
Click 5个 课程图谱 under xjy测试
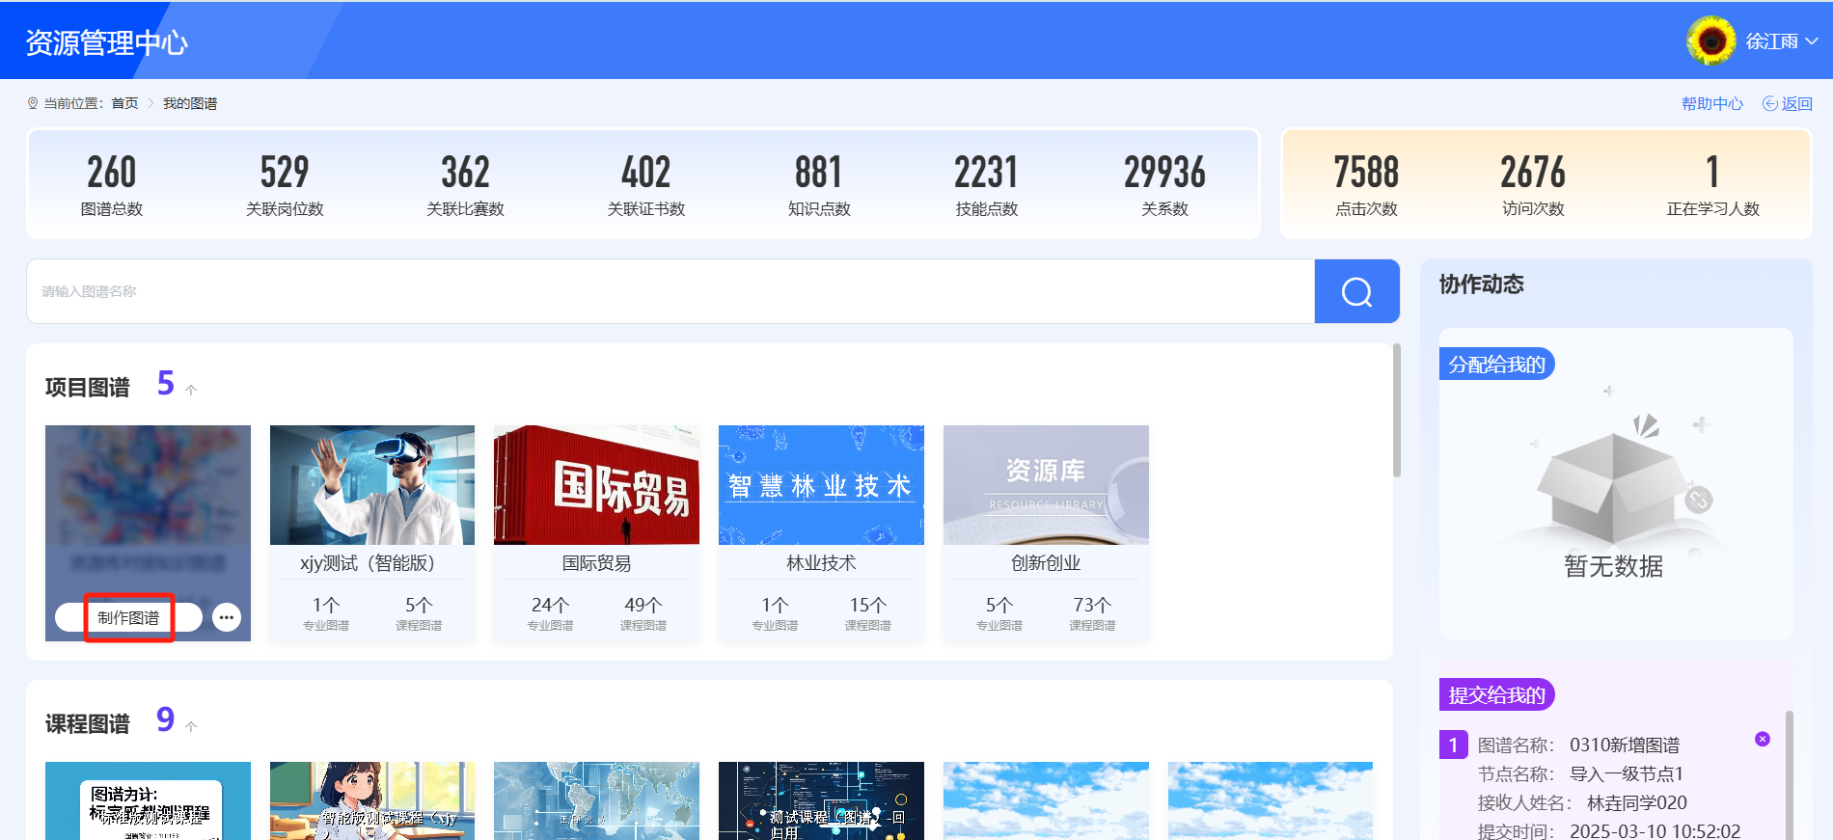pos(419,613)
